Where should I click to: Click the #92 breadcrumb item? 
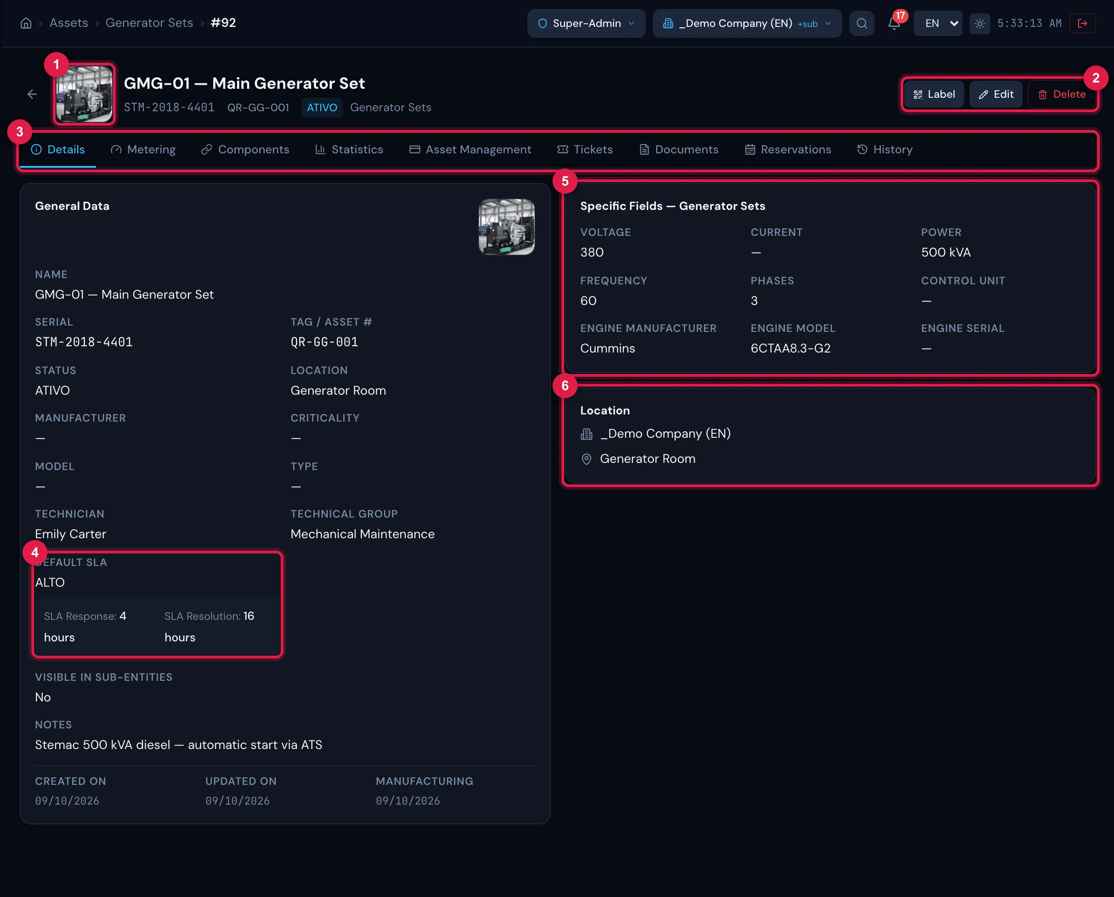223,23
